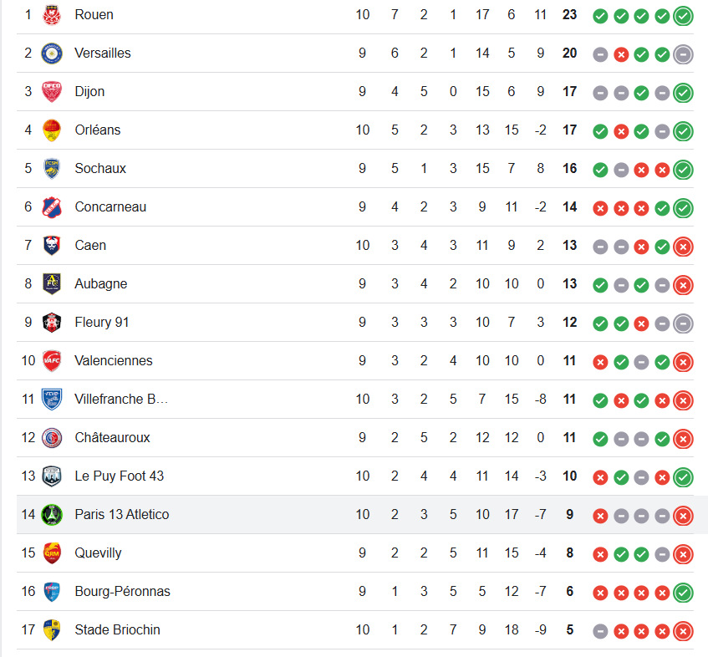Click Aubagne's 13 points value
The width and height of the screenshot is (708, 657).
tap(569, 284)
